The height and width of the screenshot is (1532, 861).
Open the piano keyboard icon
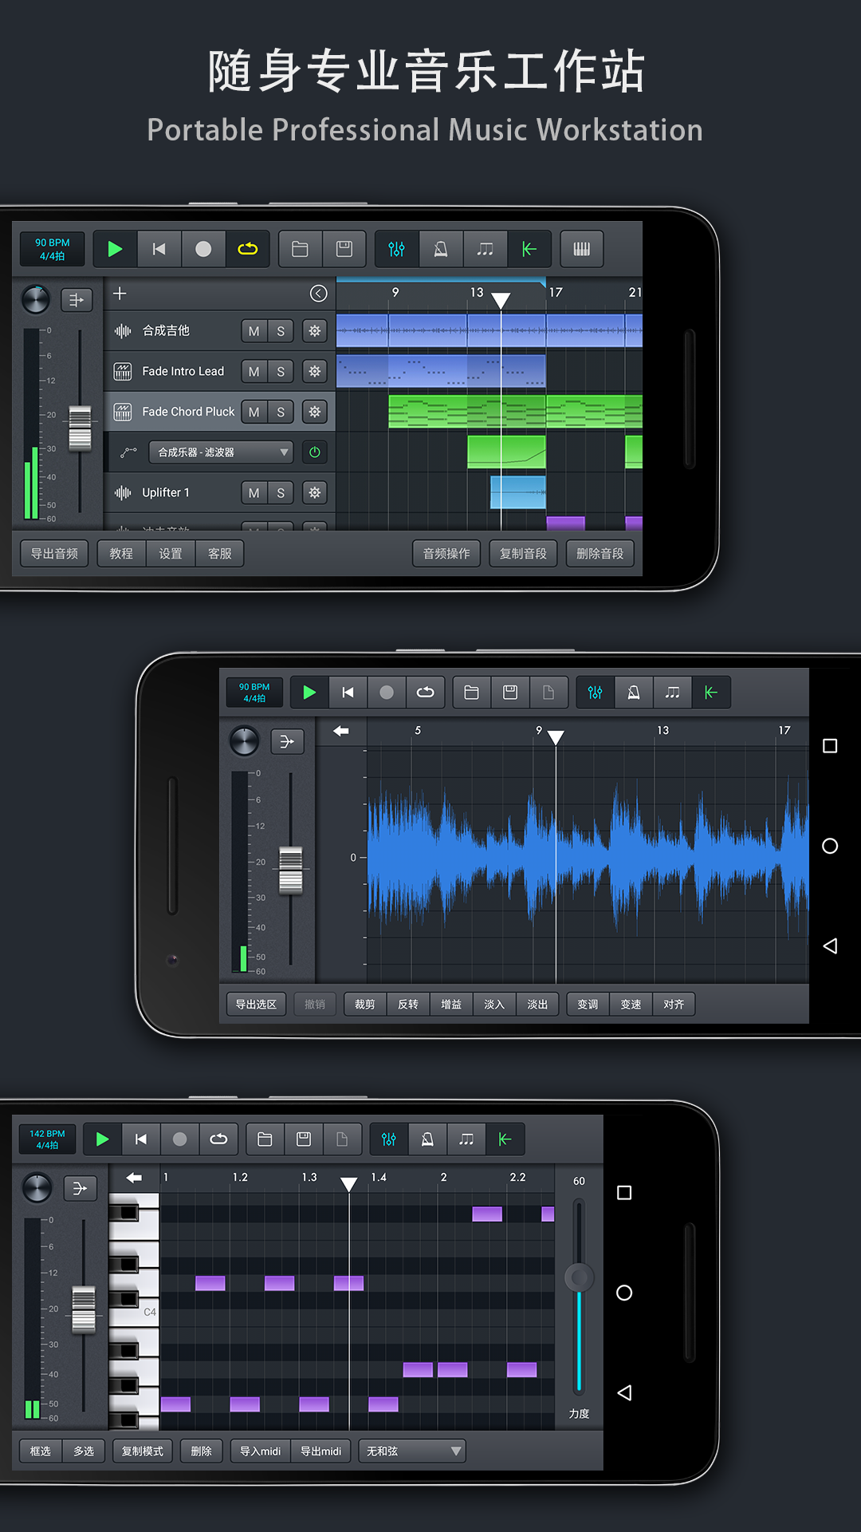(x=581, y=250)
